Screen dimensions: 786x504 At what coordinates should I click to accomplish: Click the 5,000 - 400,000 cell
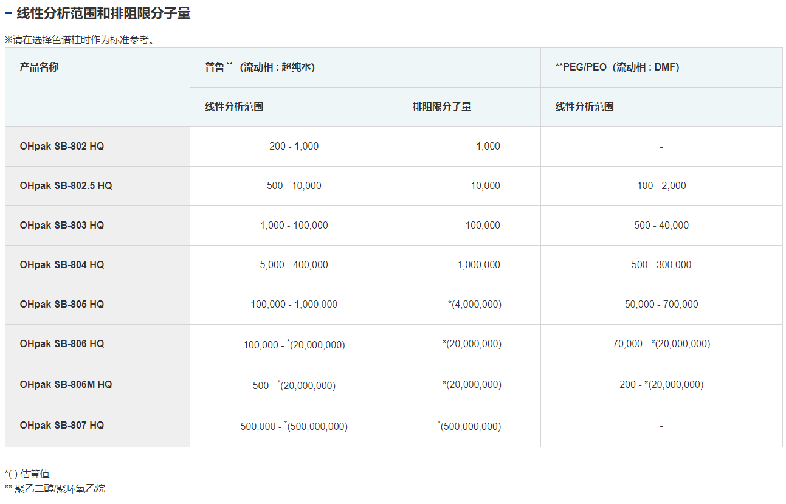click(x=294, y=265)
